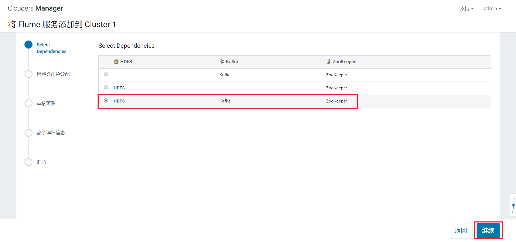Click the 审核更改 step circle
This screenshot has height=242, width=516.
coord(28,103)
